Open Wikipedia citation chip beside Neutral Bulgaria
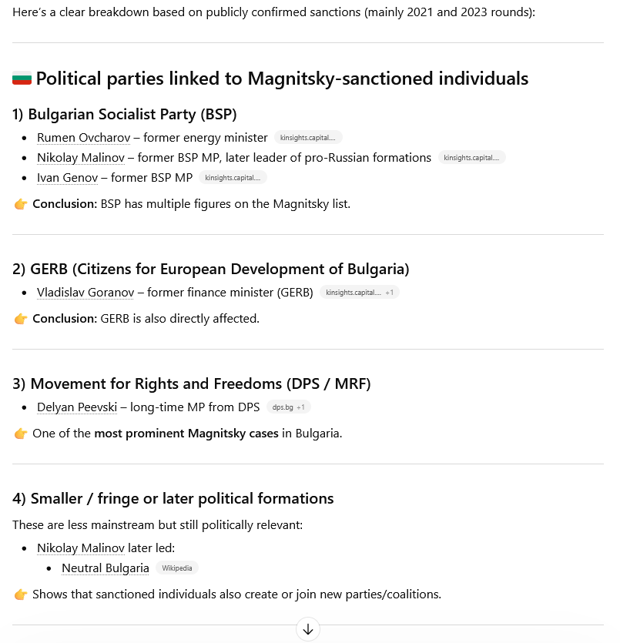The height and width of the screenshot is (643, 620). click(x=177, y=568)
